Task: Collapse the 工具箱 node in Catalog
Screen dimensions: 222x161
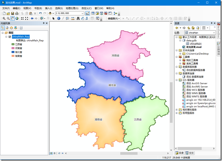Action: [x=177, y=57]
